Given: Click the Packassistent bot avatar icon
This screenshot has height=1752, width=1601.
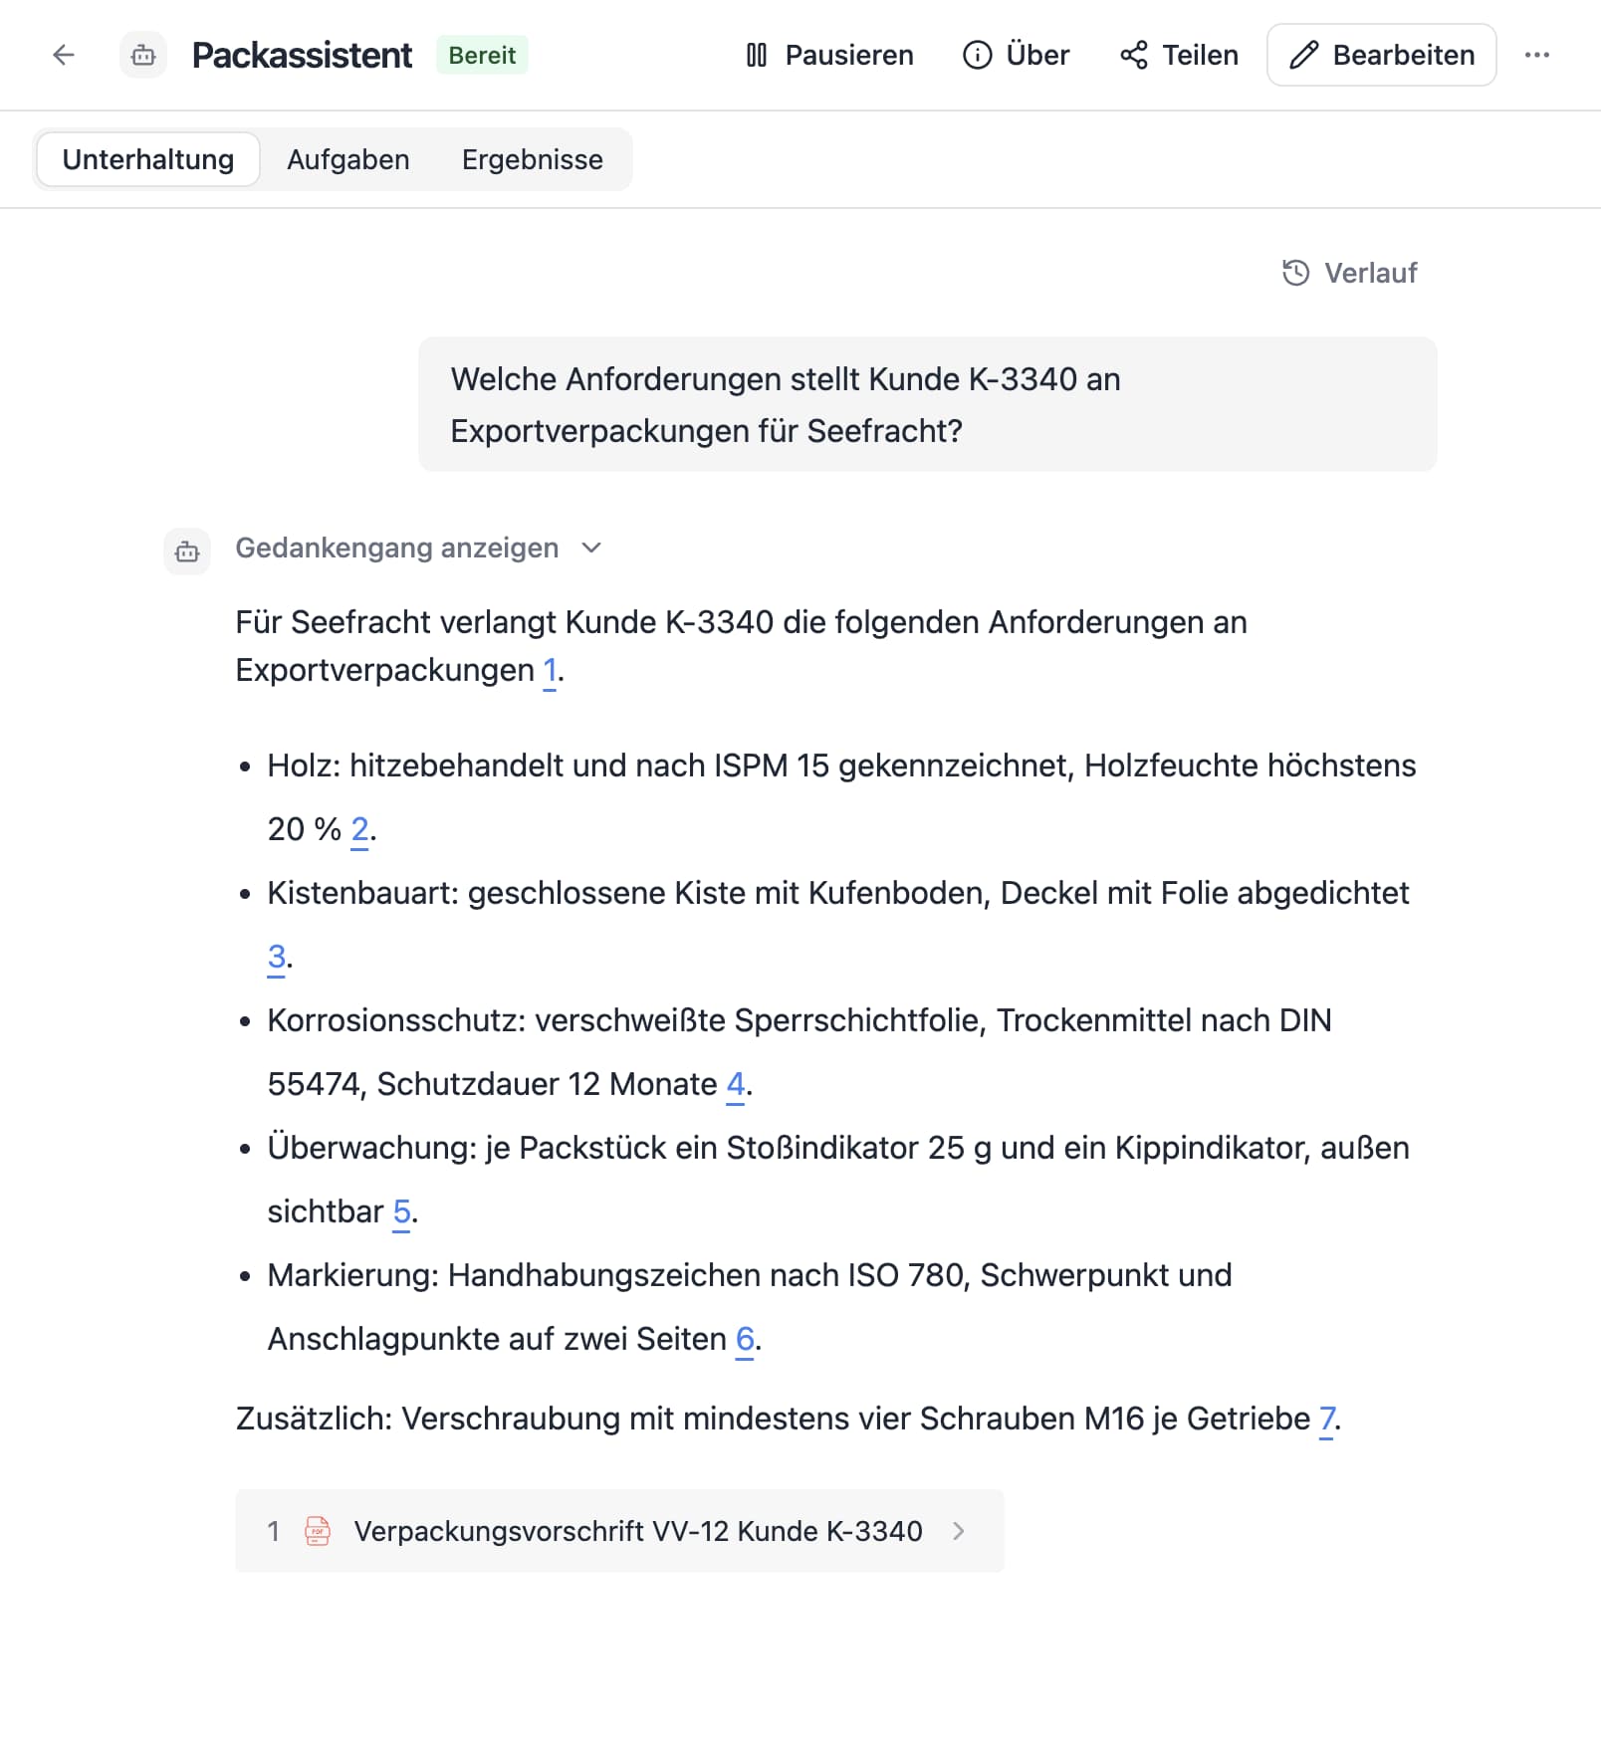Looking at the screenshot, I should click(143, 55).
